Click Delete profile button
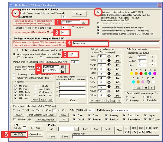 point(108,129)
